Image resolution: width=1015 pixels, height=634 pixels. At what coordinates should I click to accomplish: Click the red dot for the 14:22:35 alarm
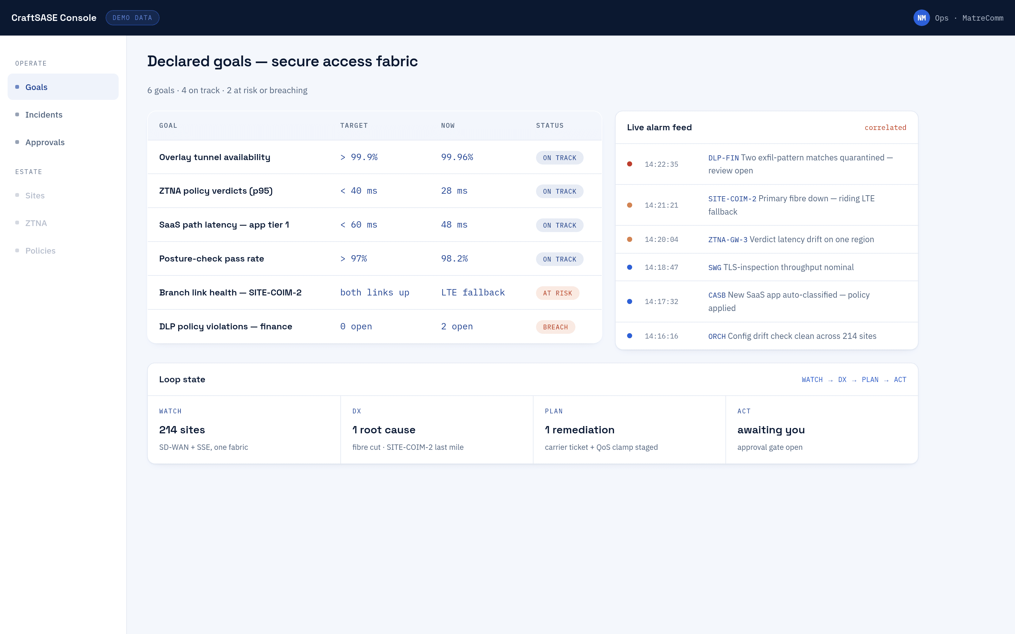tap(630, 164)
